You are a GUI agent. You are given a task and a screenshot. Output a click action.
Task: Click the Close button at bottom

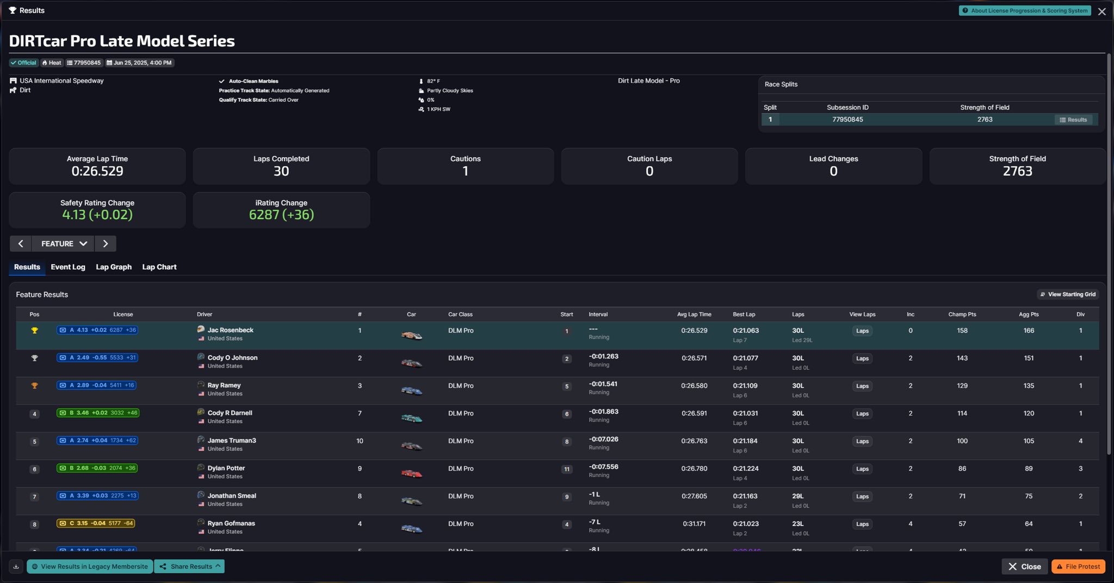click(1025, 566)
